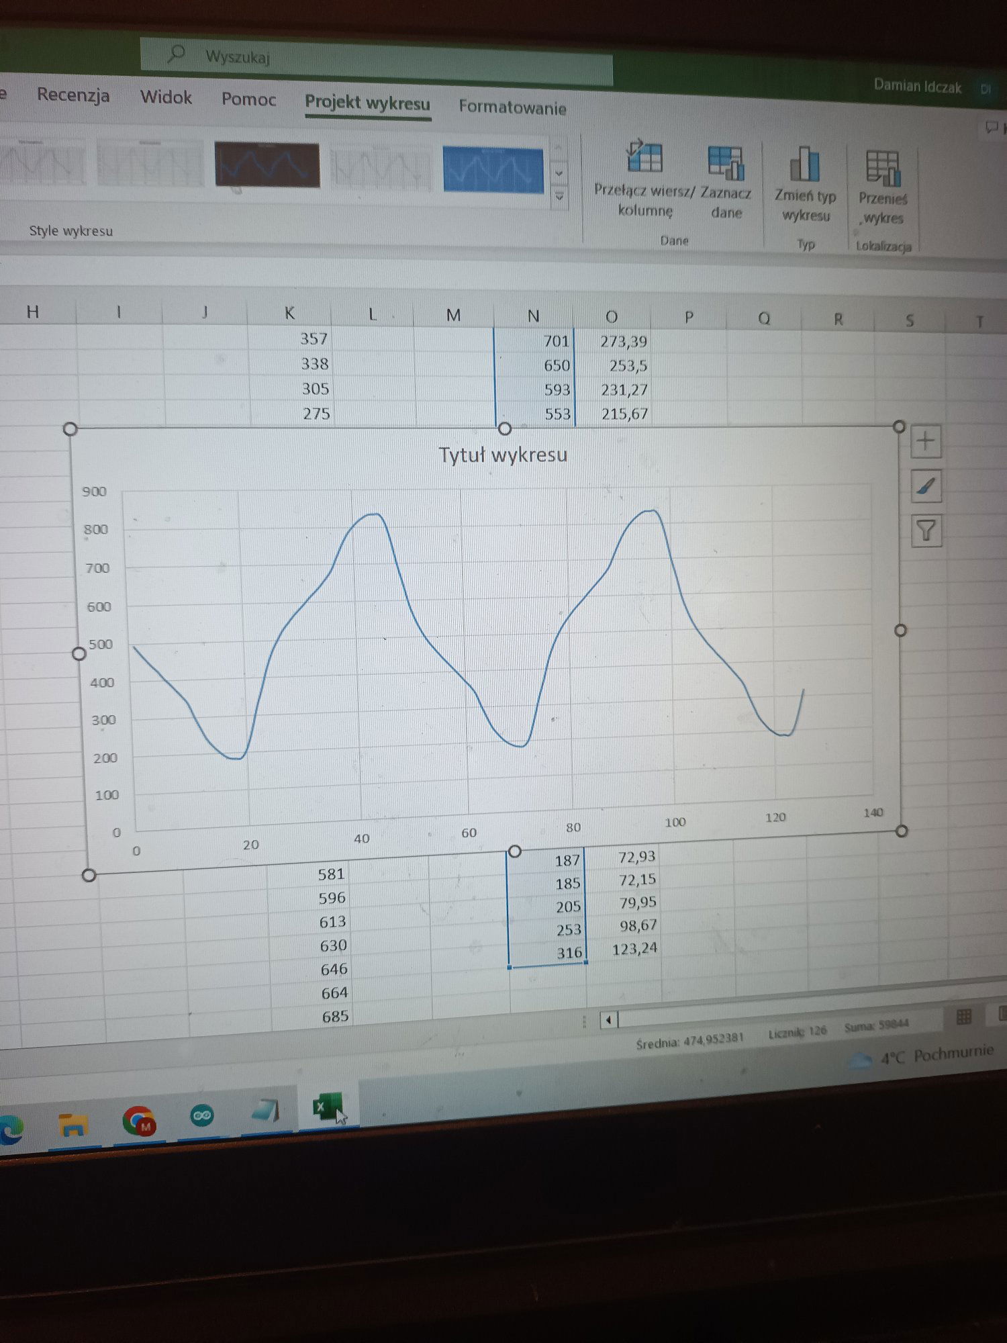
Task: Click the 4°C Pochmurnie weather text
Action: point(937,1055)
